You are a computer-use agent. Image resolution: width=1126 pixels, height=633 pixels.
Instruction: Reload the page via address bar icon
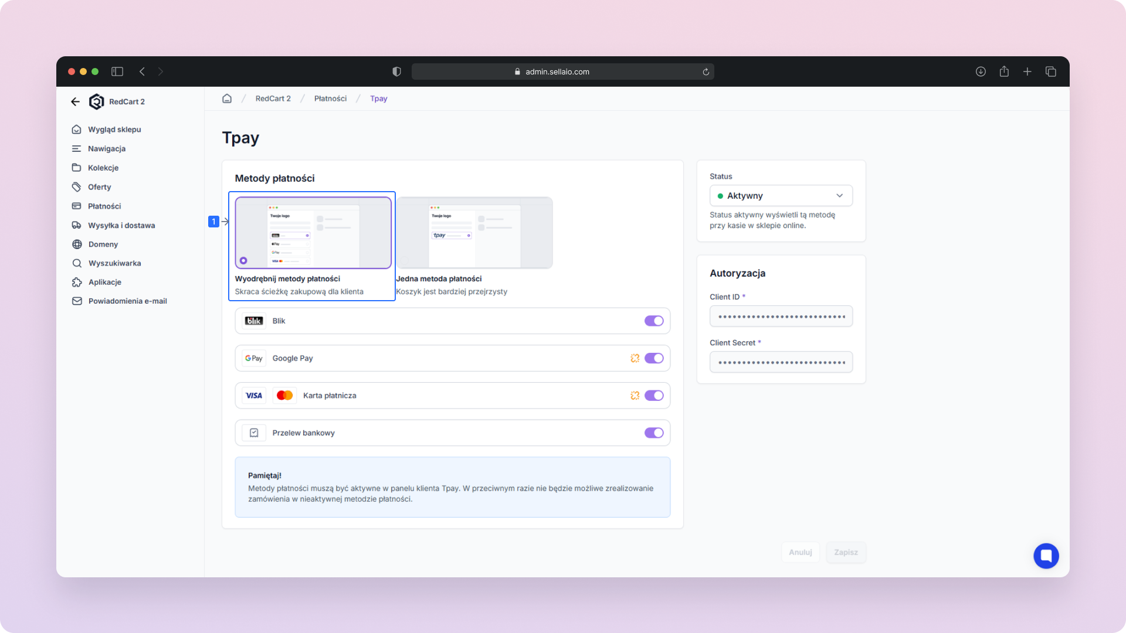[x=706, y=72]
